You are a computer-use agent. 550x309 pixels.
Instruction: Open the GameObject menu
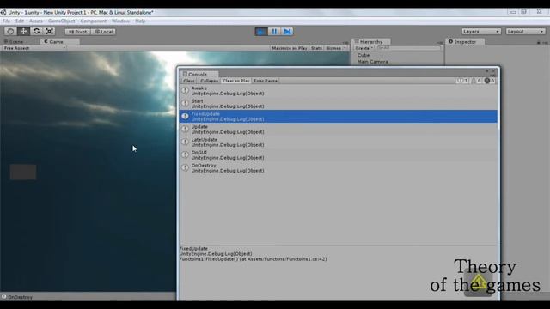(61, 21)
